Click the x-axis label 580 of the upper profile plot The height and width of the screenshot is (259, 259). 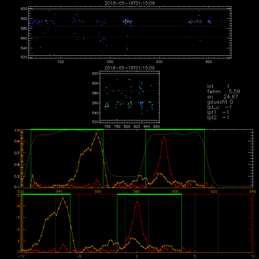coord(137,192)
